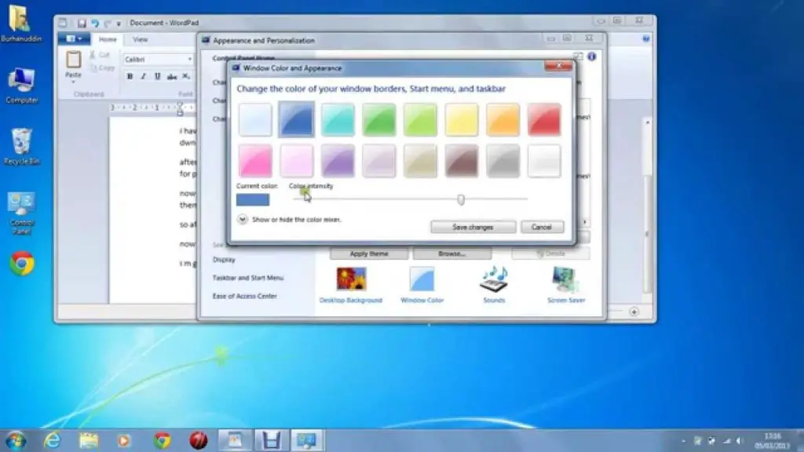Select the teal Sea color swatch

click(x=338, y=119)
